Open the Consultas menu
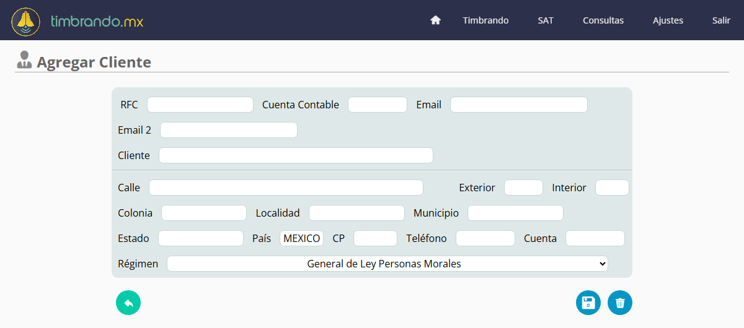744x328 pixels. (x=603, y=20)
